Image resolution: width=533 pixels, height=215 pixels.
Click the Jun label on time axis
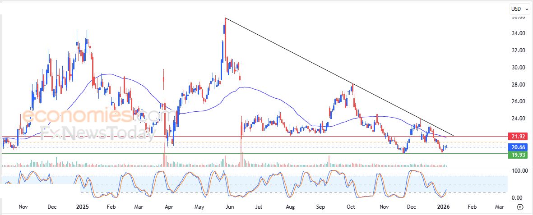point(229,207)
